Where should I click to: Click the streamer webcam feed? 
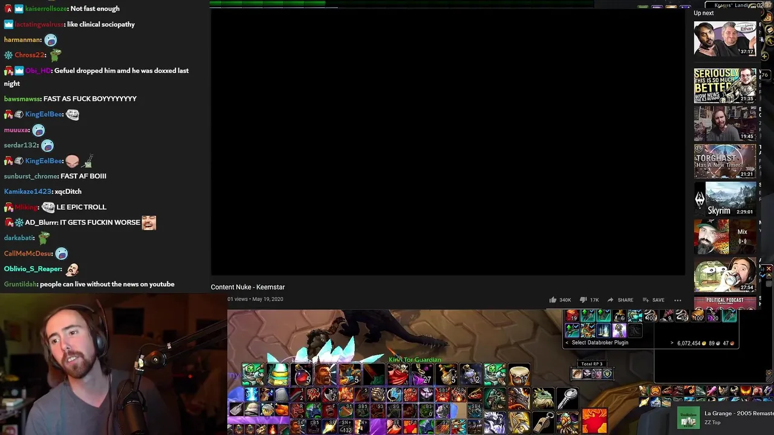[x=113, y=364]
